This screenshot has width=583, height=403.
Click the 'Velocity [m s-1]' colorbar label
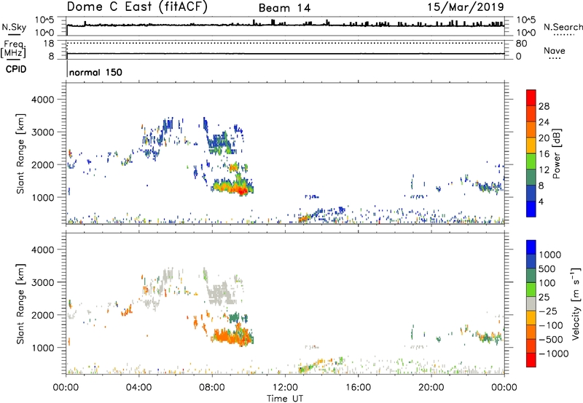point(576,303)
